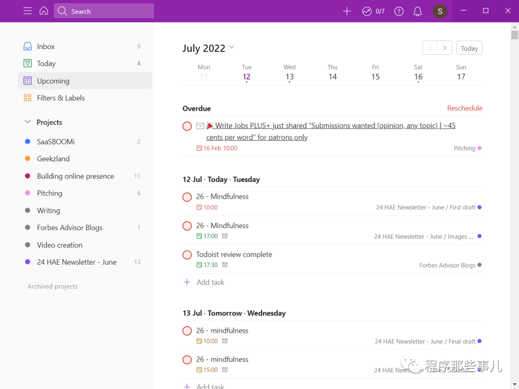519x389 pixels.
Task: Click Reschedule for overdue tasks
Action: (x=465, y=108)
